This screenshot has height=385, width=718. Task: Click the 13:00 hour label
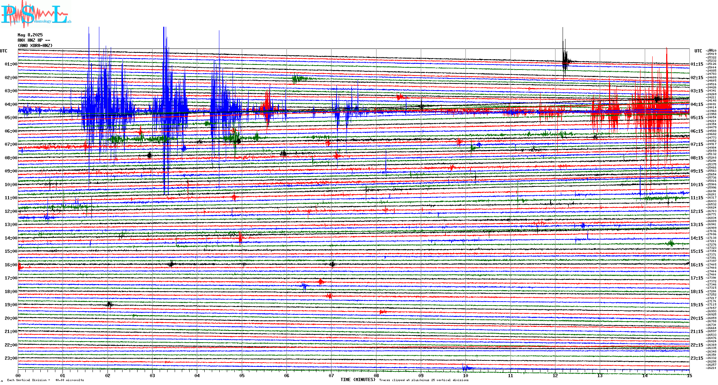11,225
